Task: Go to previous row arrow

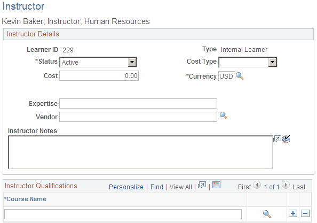Action: click(x=257, y=185)
